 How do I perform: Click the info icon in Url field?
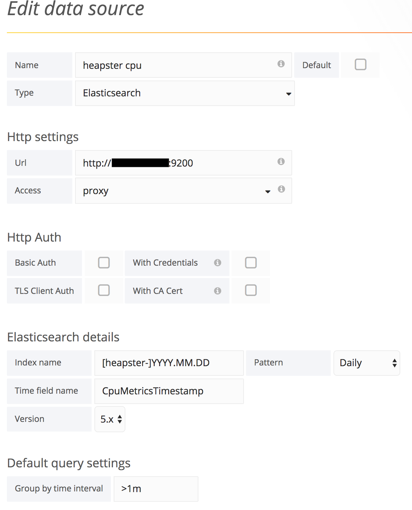[x=281, y=161]
